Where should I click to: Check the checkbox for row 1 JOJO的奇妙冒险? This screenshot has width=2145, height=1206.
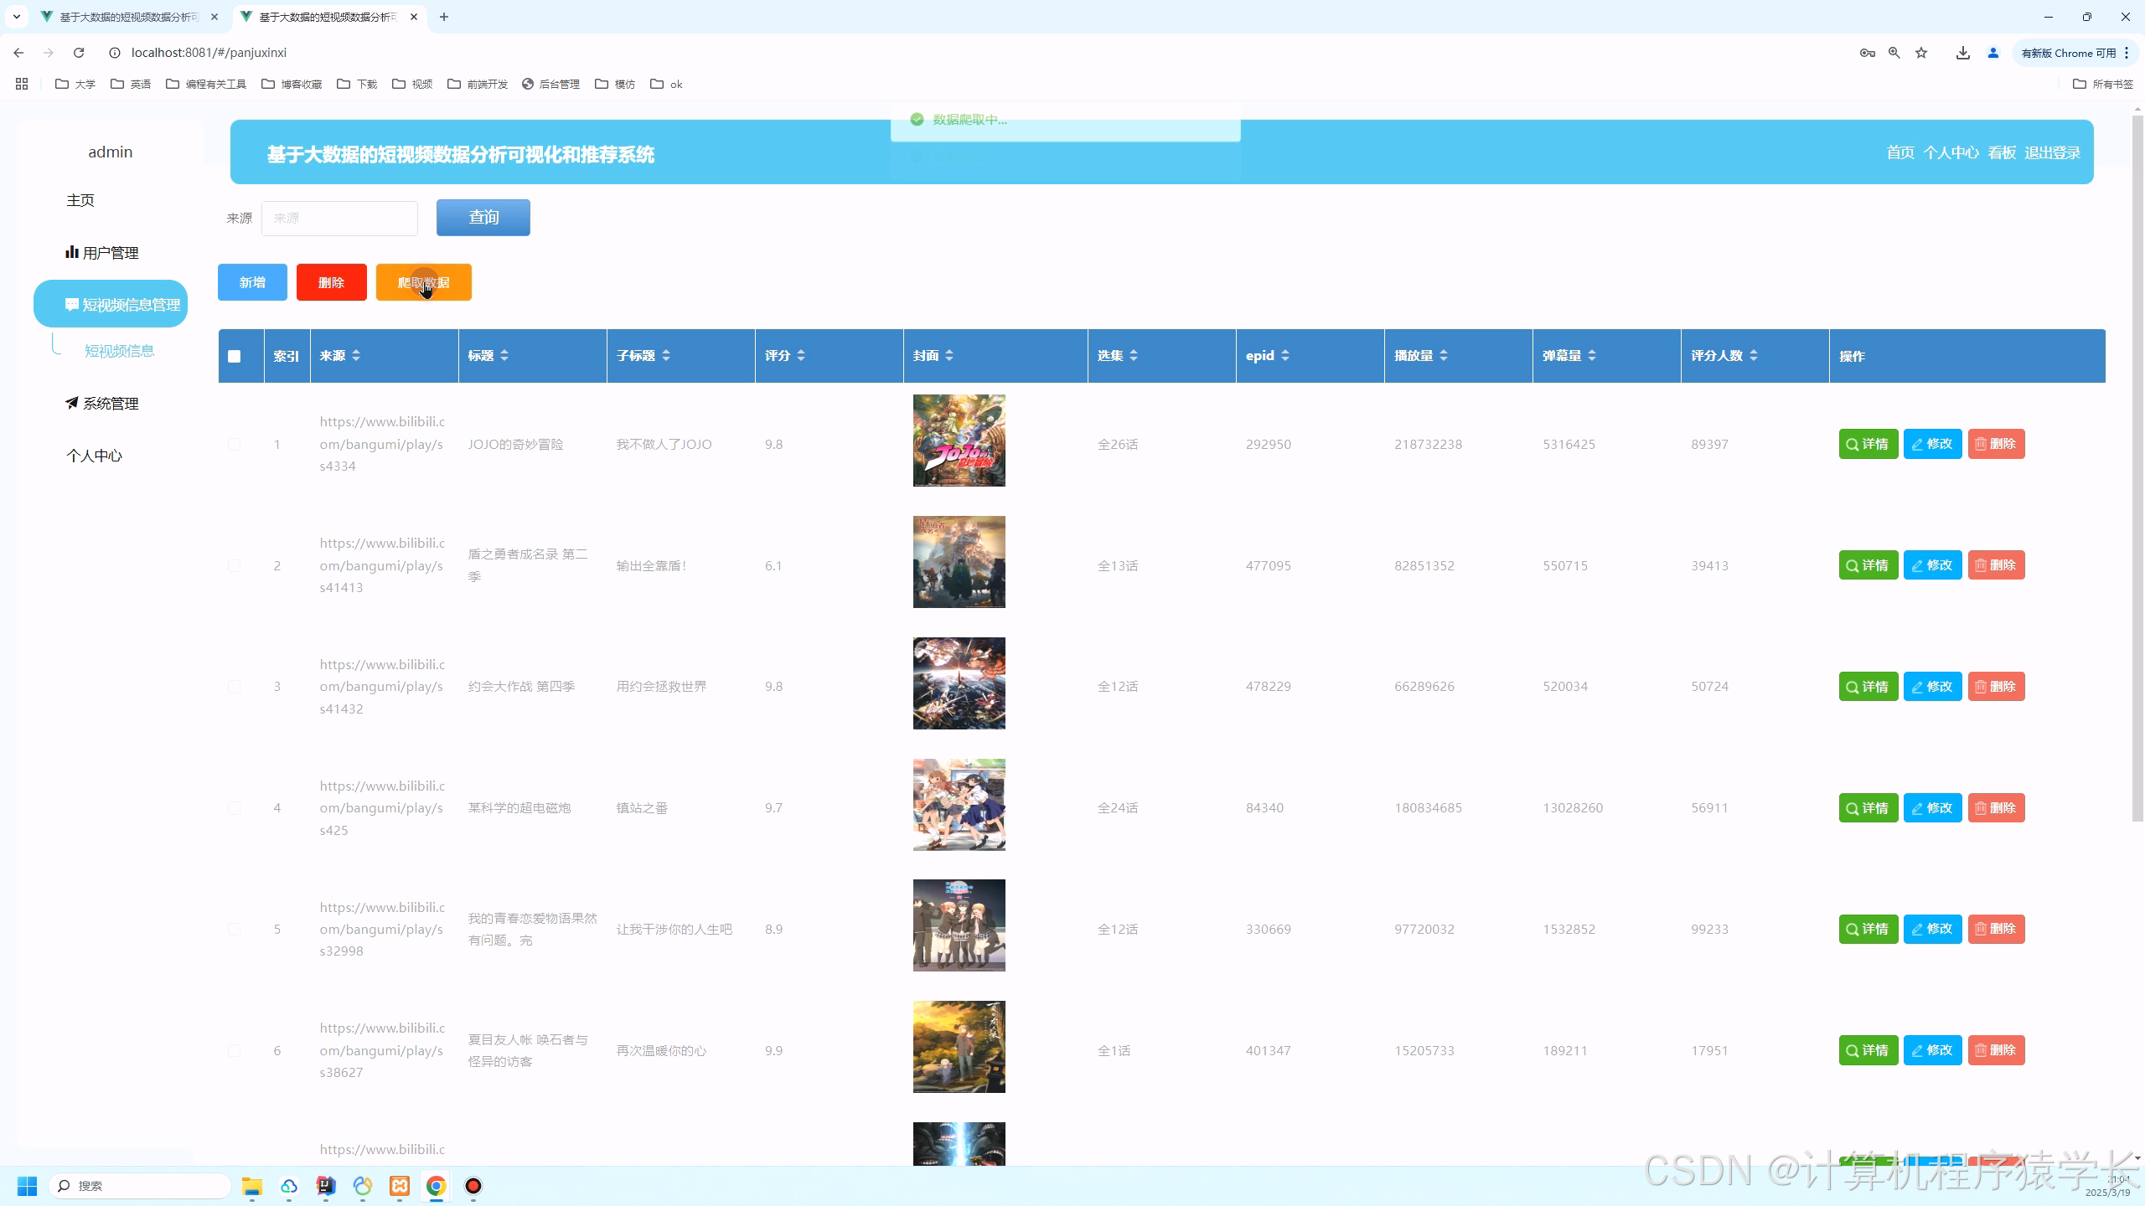pos(234,445)
